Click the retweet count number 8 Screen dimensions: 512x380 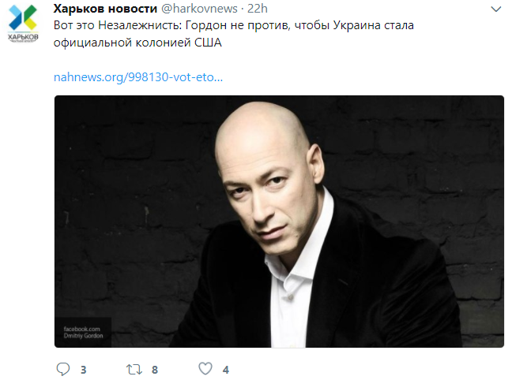(x=155, y=370)
